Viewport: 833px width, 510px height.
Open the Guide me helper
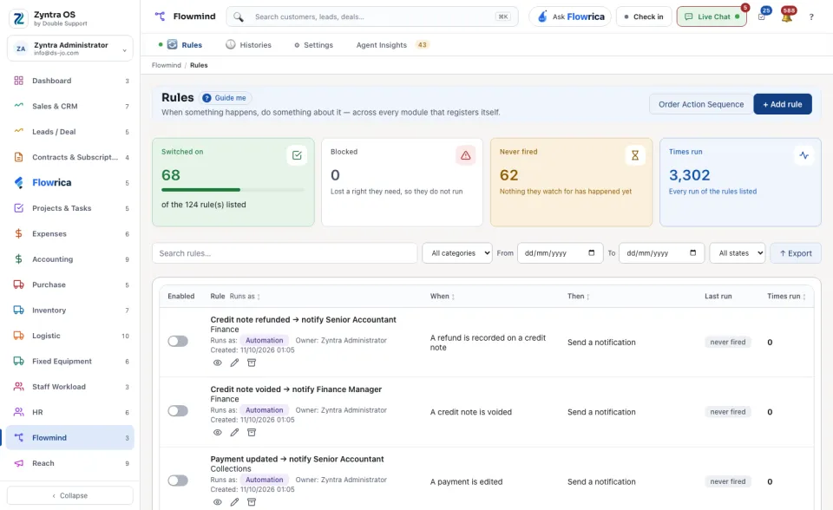226,98
